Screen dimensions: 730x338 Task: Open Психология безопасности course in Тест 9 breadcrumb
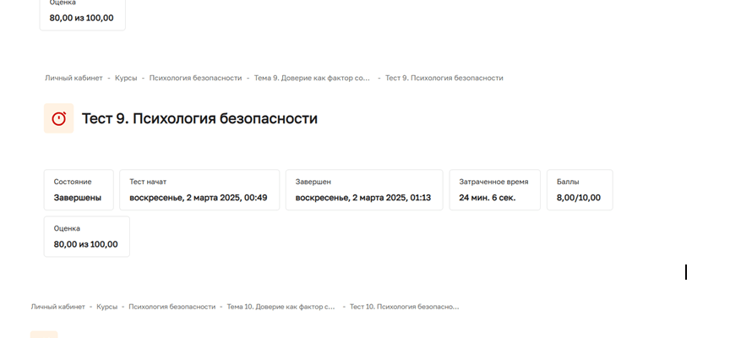tap(193, 78)
